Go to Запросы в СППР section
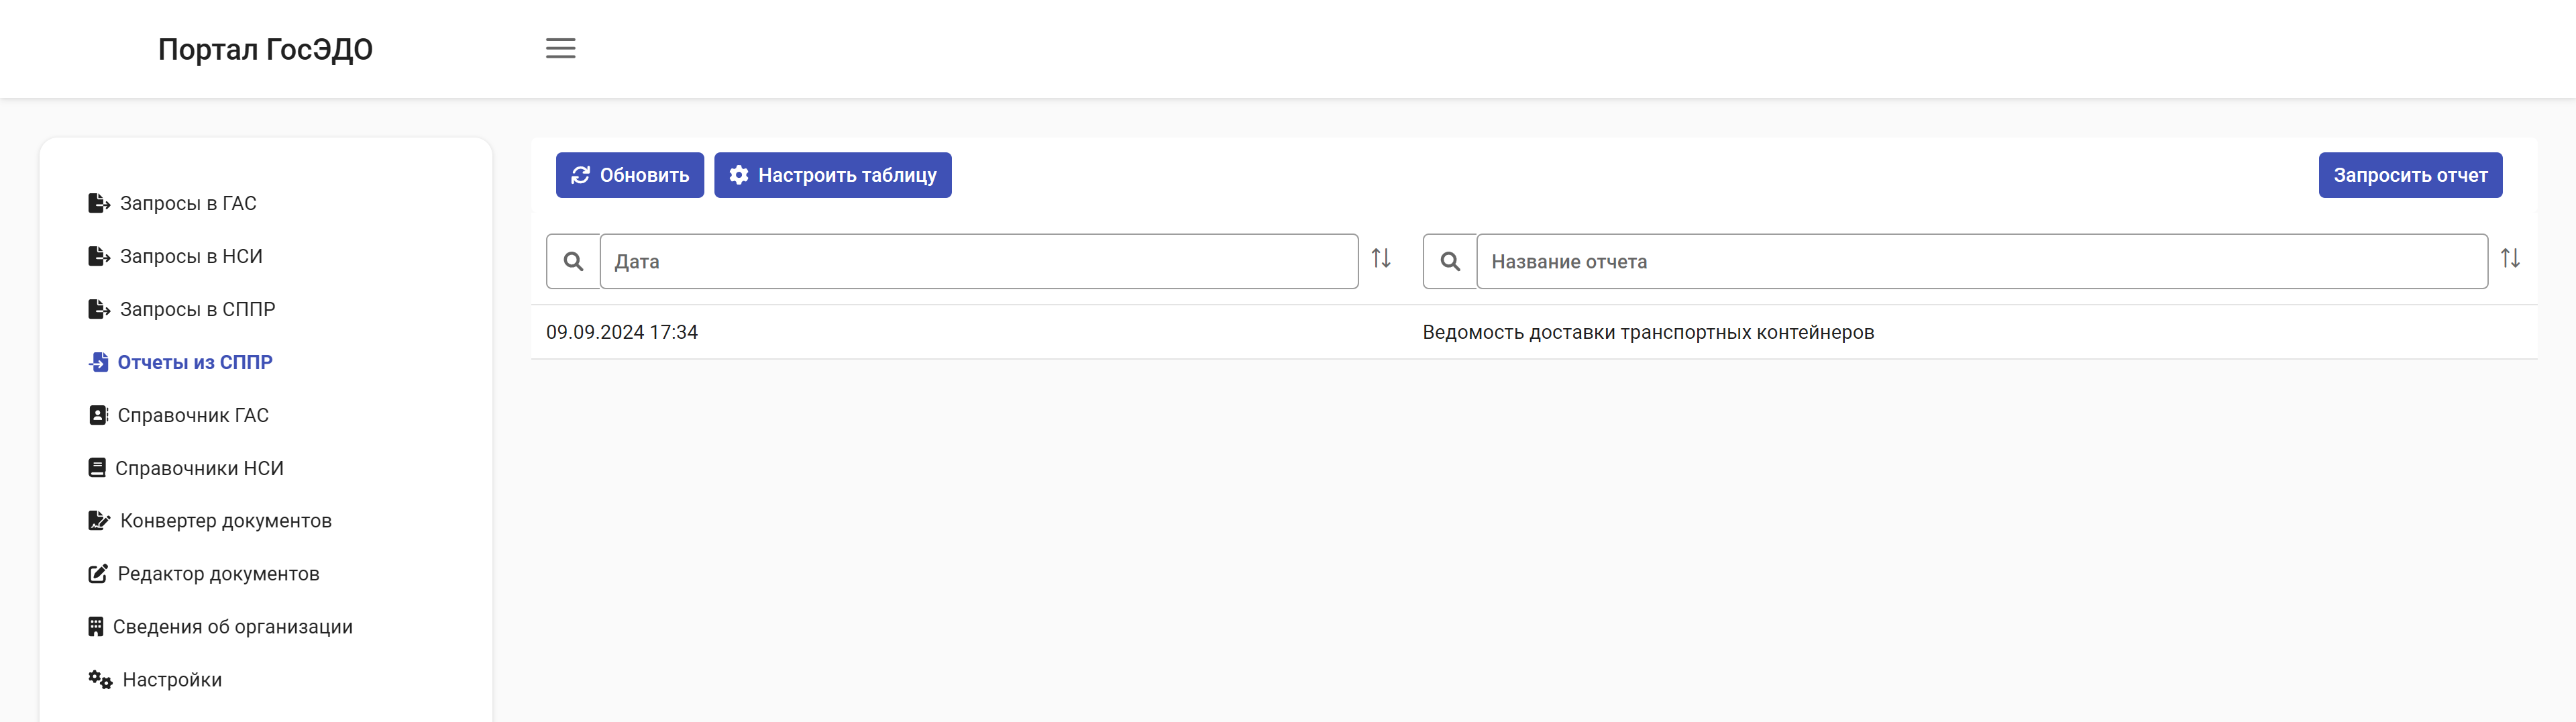The image size is (2576, 722). tap(197, 309)
